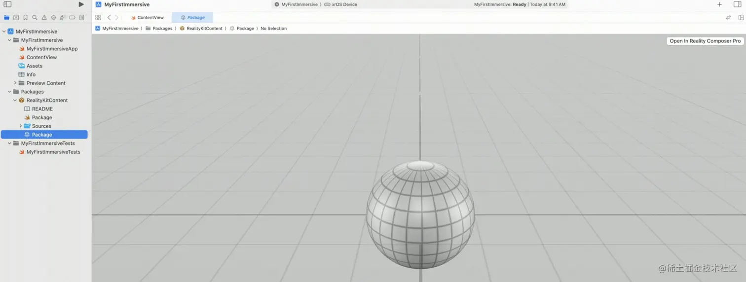The image size is (746, 282).
Task: Open the Debug navigator icon
Action: [63, 17]
